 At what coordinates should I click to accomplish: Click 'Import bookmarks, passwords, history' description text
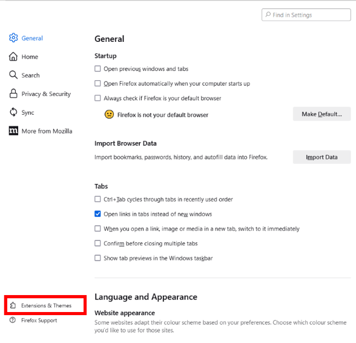(x=181, y=157)
